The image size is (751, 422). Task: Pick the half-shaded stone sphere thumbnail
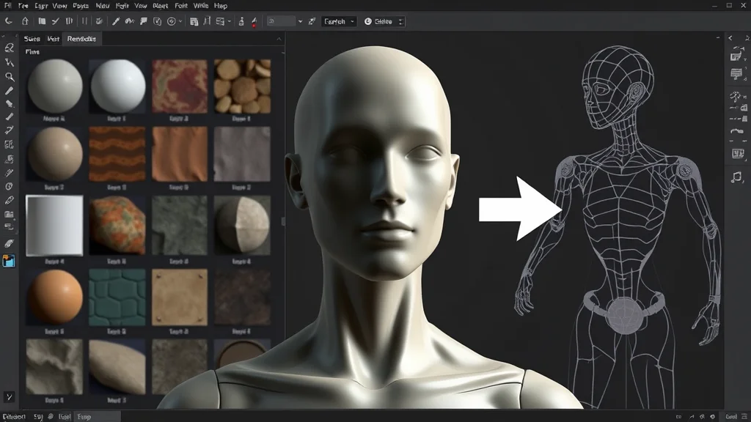[x=242, y=226]
